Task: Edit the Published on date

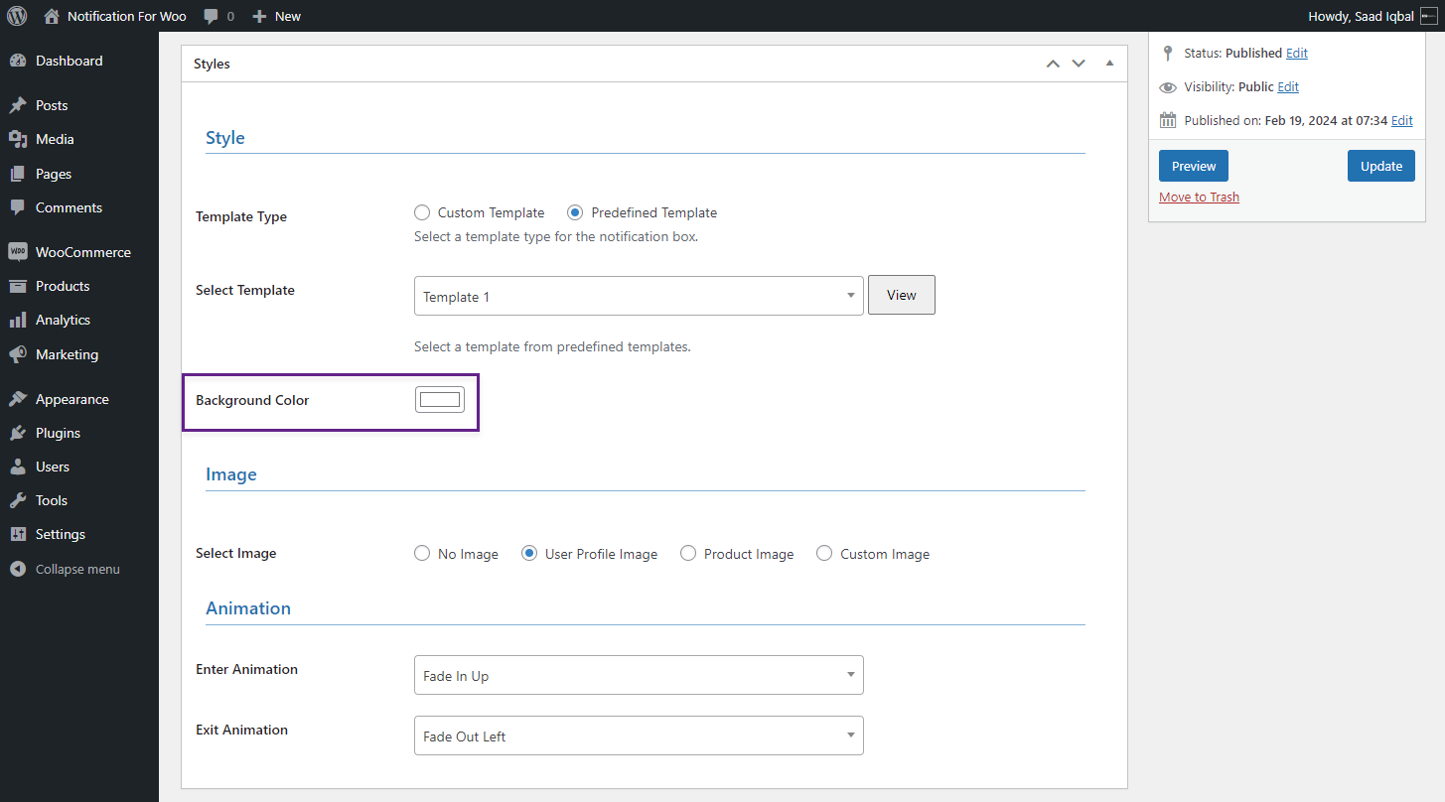Action: [1402, 121]
